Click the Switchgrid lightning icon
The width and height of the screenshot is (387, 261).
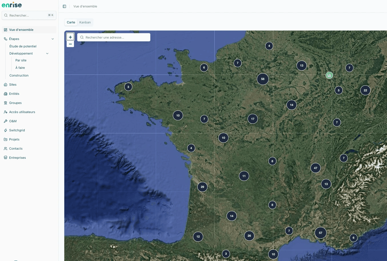click(x=5, y=130)
